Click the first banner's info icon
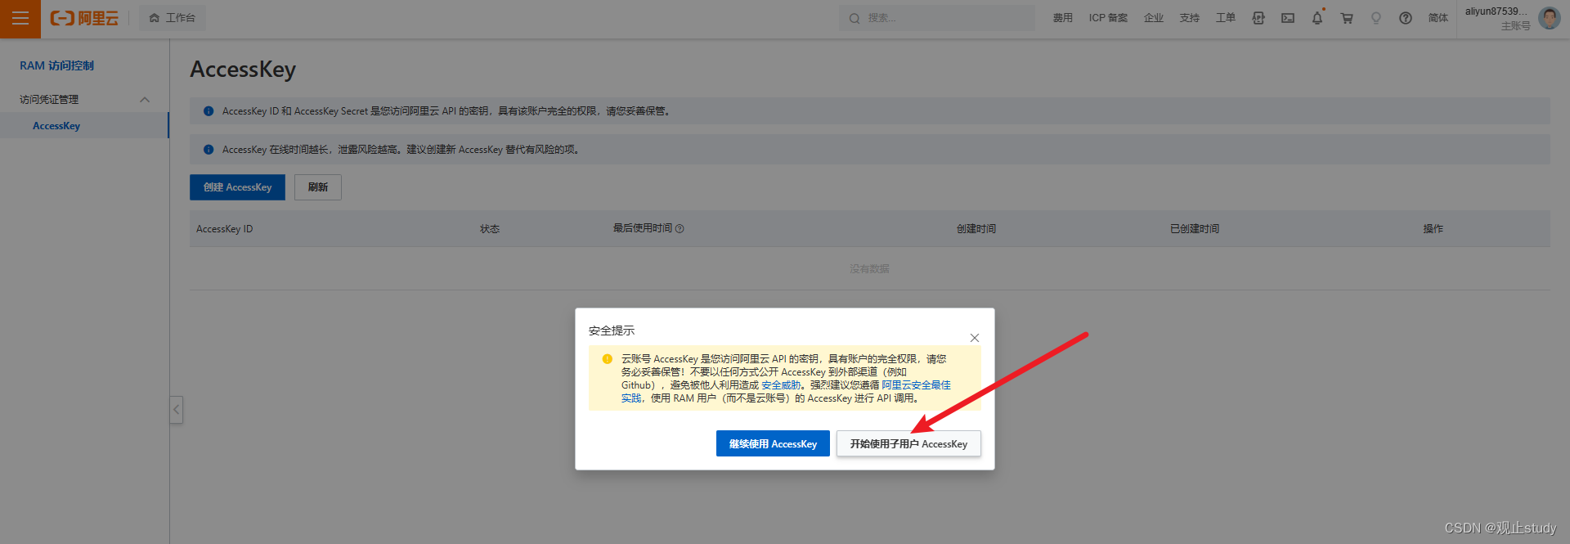Viewport: 1570px width, 544px height. coord(209,111)
